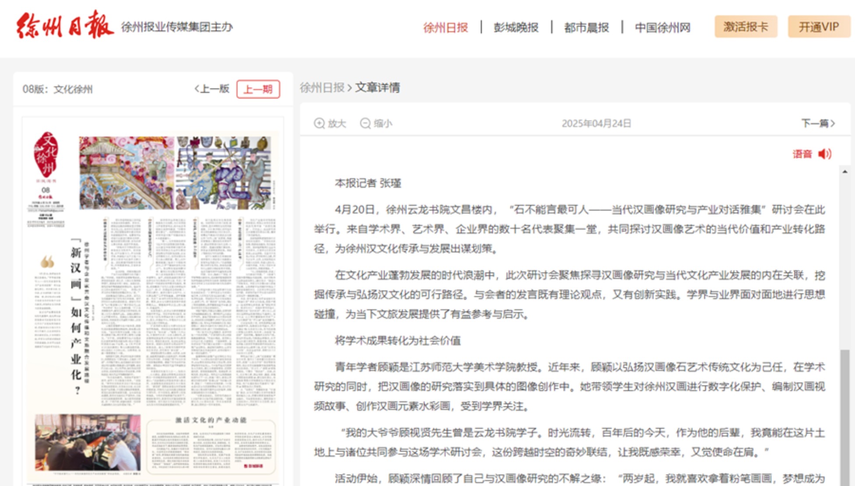The image size is (855, 486).
Task: Click the 徐州日报 red logo
Action: tap(65, 25)
